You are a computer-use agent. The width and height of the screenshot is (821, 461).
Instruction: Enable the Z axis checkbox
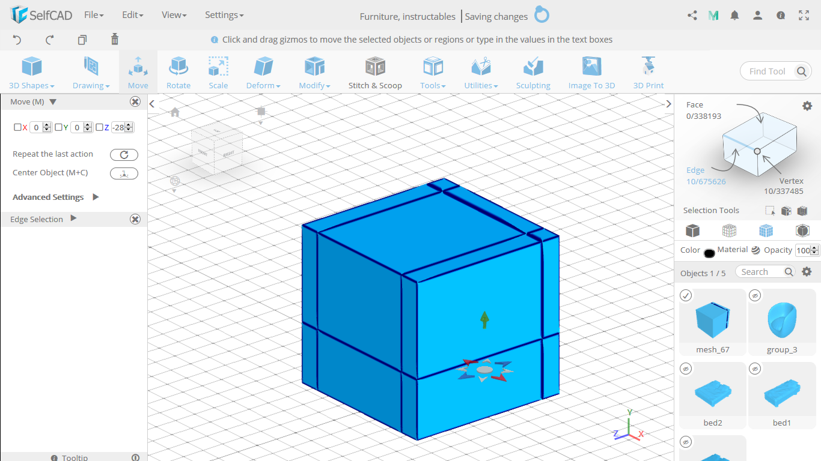99,127
